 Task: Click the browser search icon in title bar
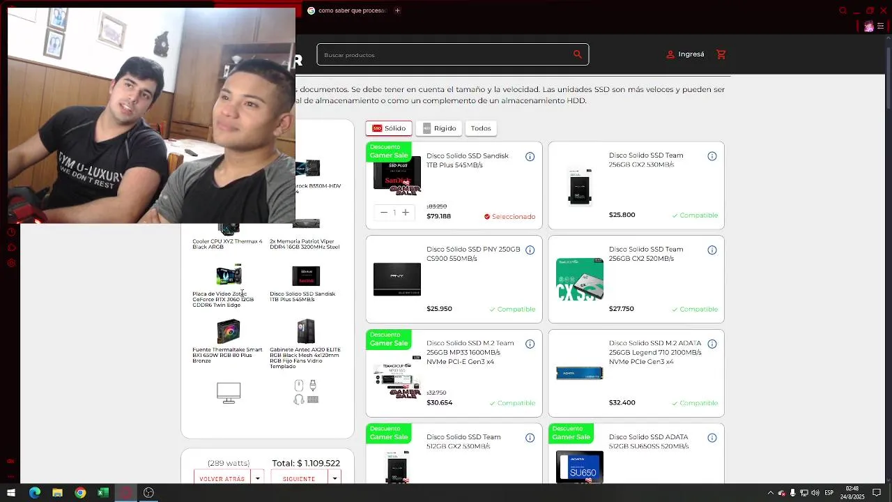click(x=843, y=10)
